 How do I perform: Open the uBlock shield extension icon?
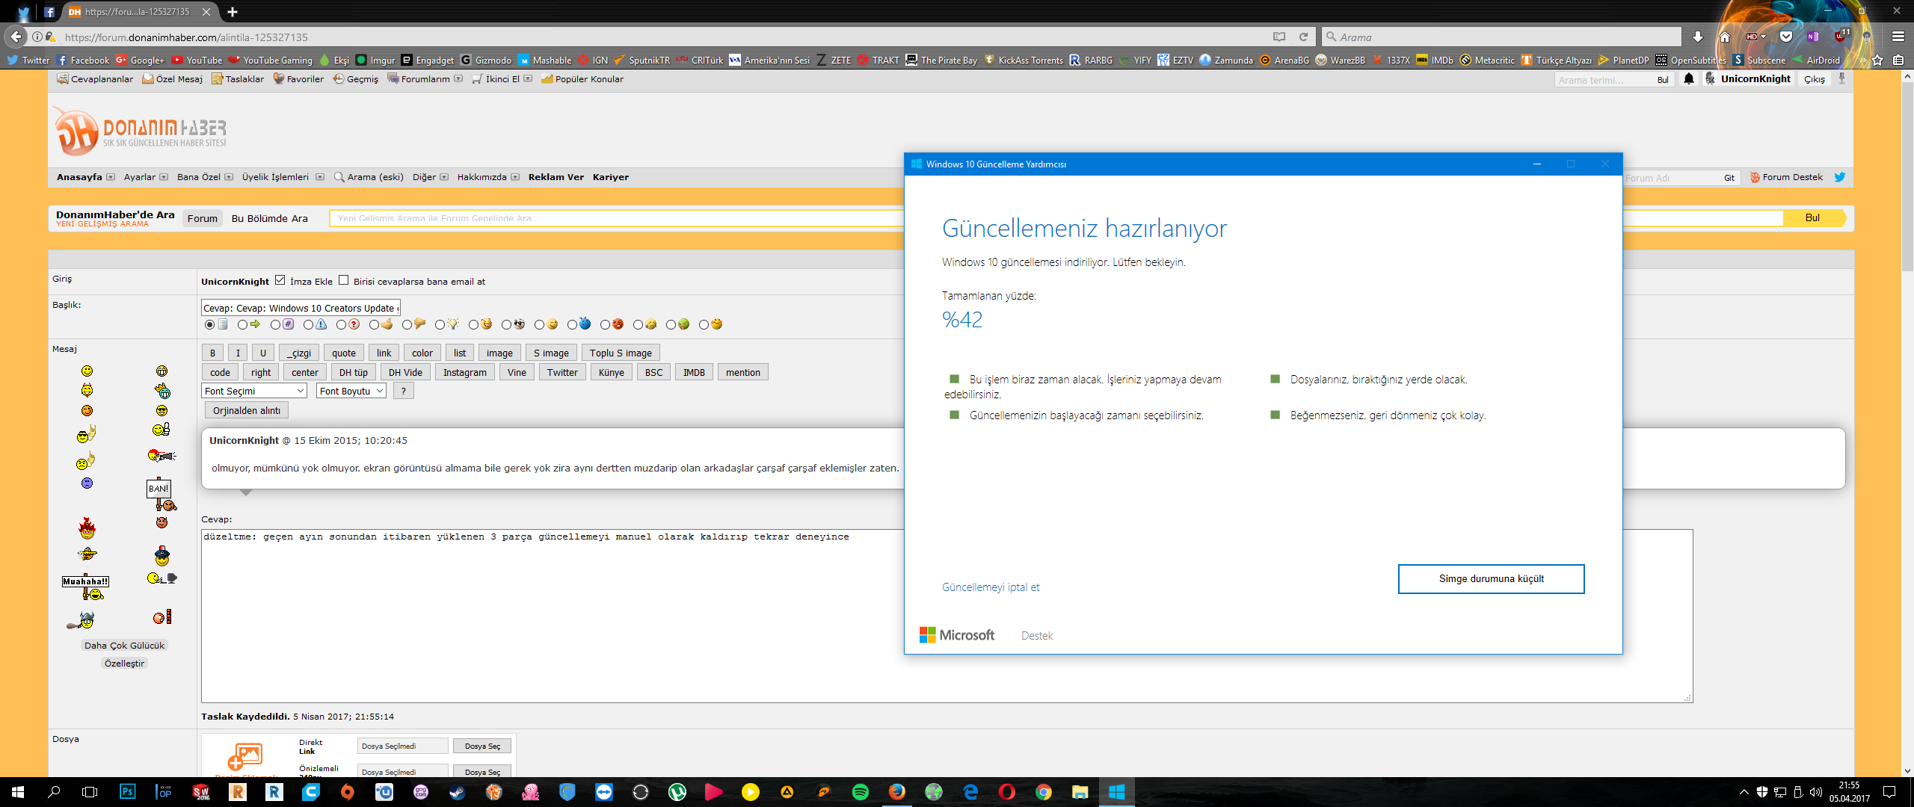point(1841,36)
